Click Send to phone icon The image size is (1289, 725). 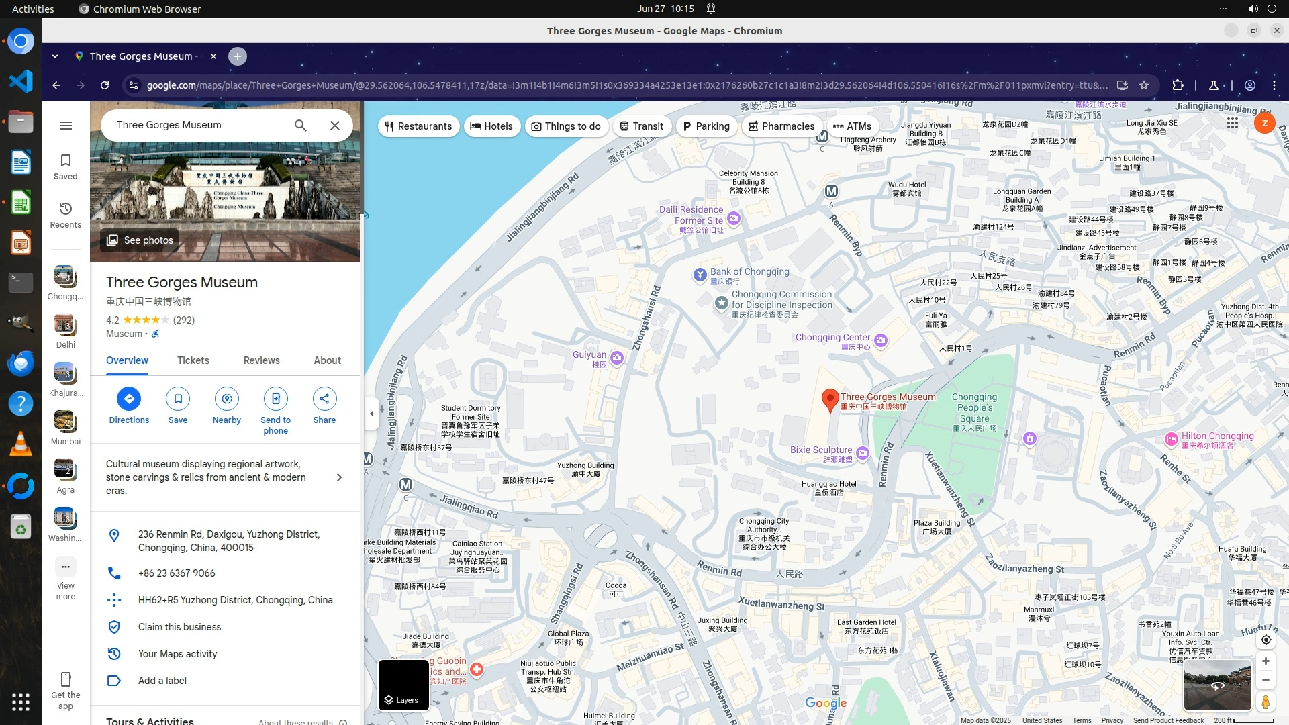coord(275,399)
